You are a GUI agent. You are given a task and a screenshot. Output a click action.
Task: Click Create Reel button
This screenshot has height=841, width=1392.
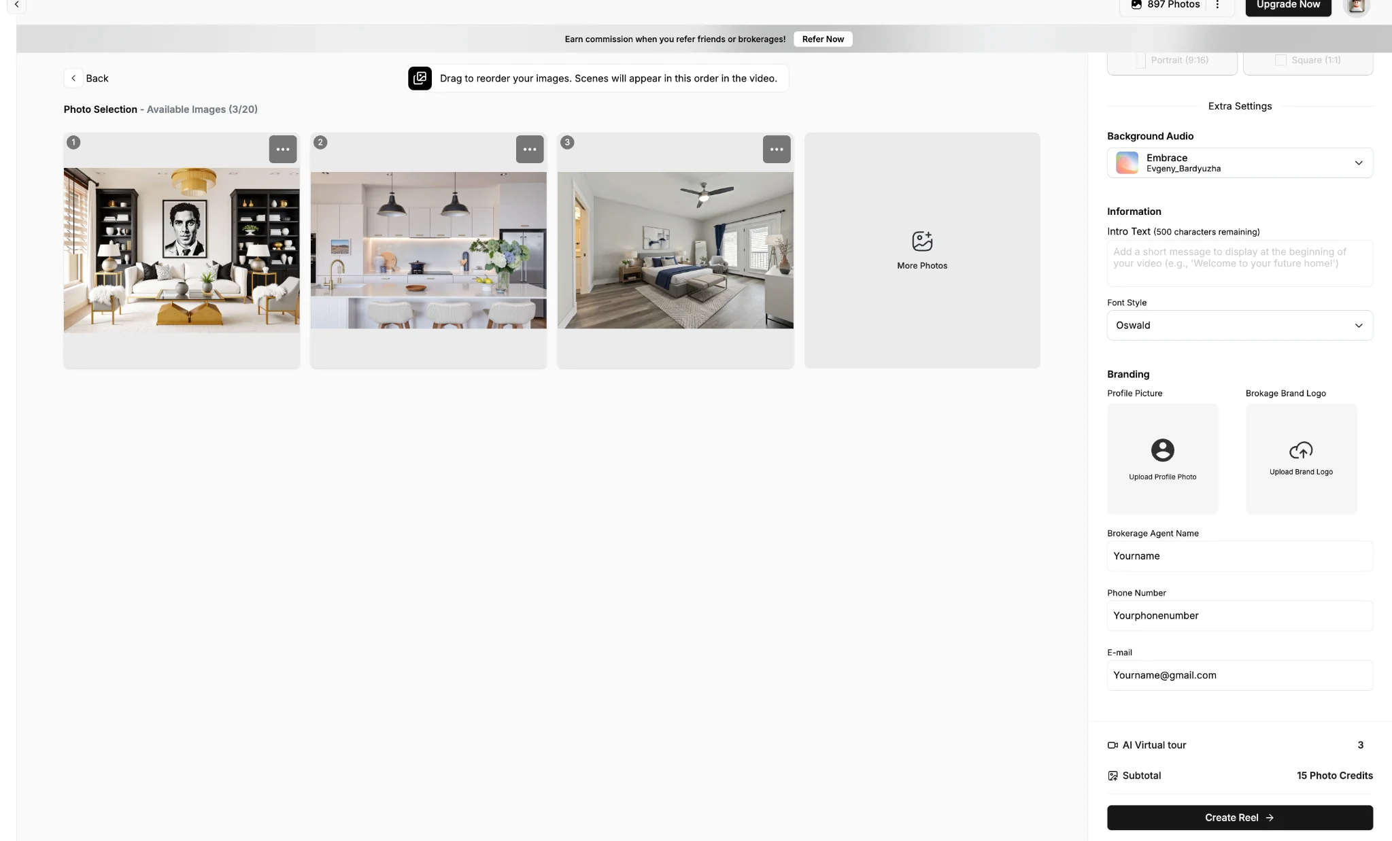tap(1240, 818)
